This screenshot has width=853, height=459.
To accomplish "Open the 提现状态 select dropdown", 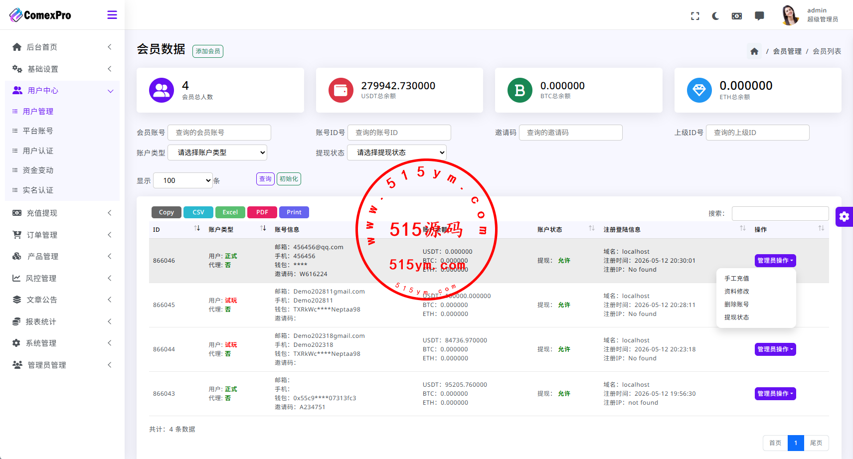I will pyautogui.click(x=397, y=153).
